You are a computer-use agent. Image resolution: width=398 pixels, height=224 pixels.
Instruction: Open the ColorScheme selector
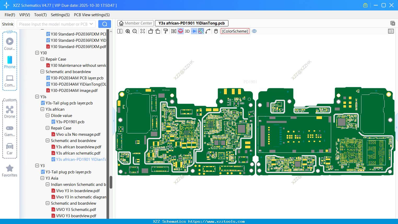(x=235, y=31)
